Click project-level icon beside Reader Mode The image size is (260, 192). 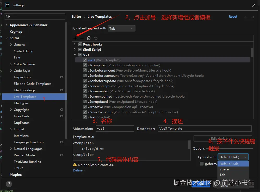tap(61, 155)
